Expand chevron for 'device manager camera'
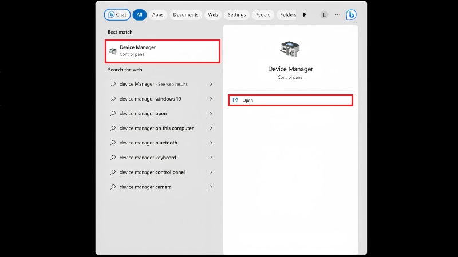This screenshot has width=458, height=257. (211, 187)
